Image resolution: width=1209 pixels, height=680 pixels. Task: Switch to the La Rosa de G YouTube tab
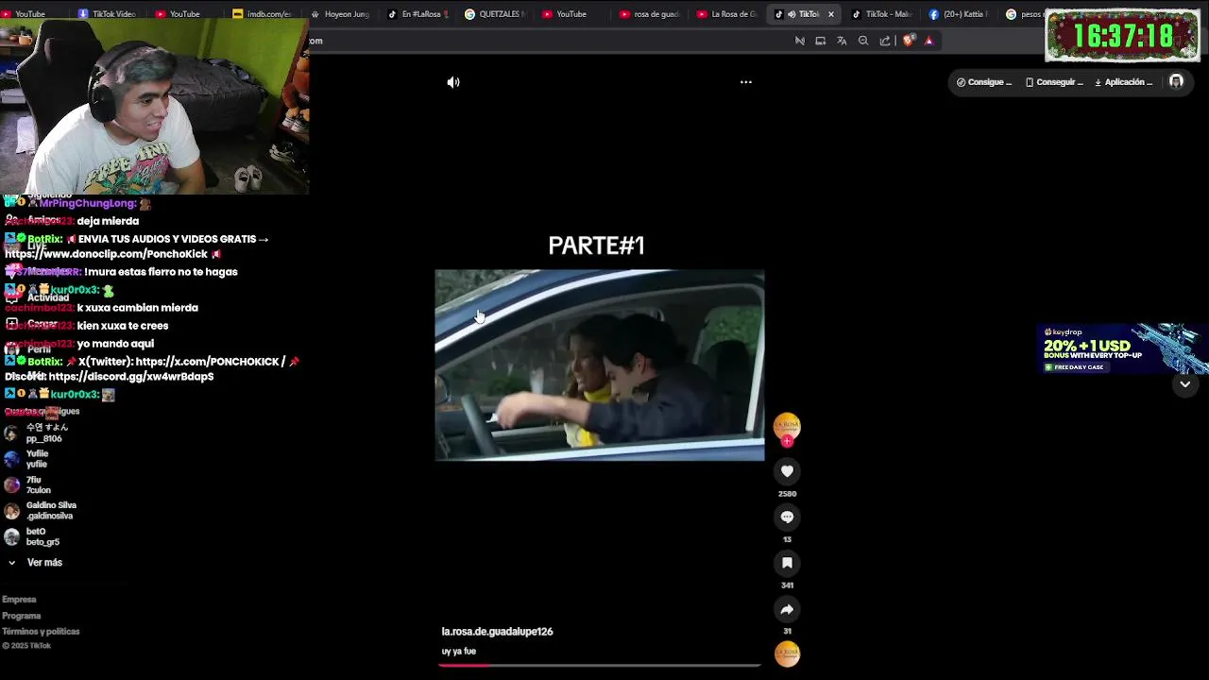[727, 14]
